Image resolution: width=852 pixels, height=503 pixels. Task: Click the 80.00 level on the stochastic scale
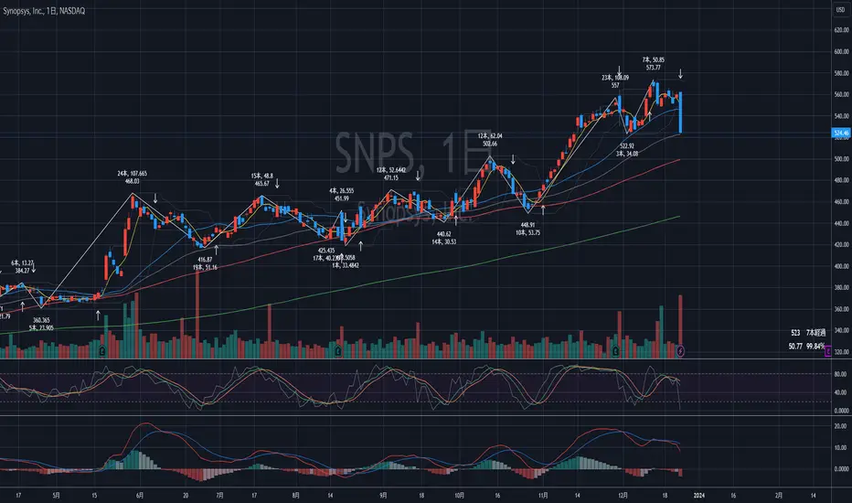point(842,374)
